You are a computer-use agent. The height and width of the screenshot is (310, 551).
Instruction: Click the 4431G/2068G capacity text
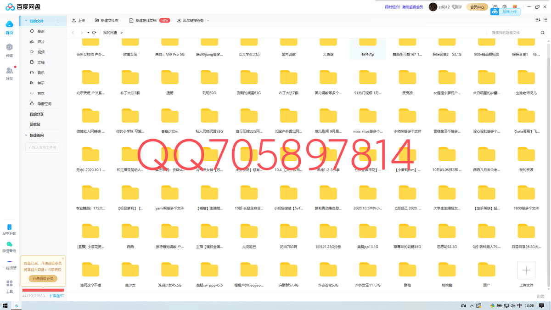pyautogui.click(x=34, y=296)
